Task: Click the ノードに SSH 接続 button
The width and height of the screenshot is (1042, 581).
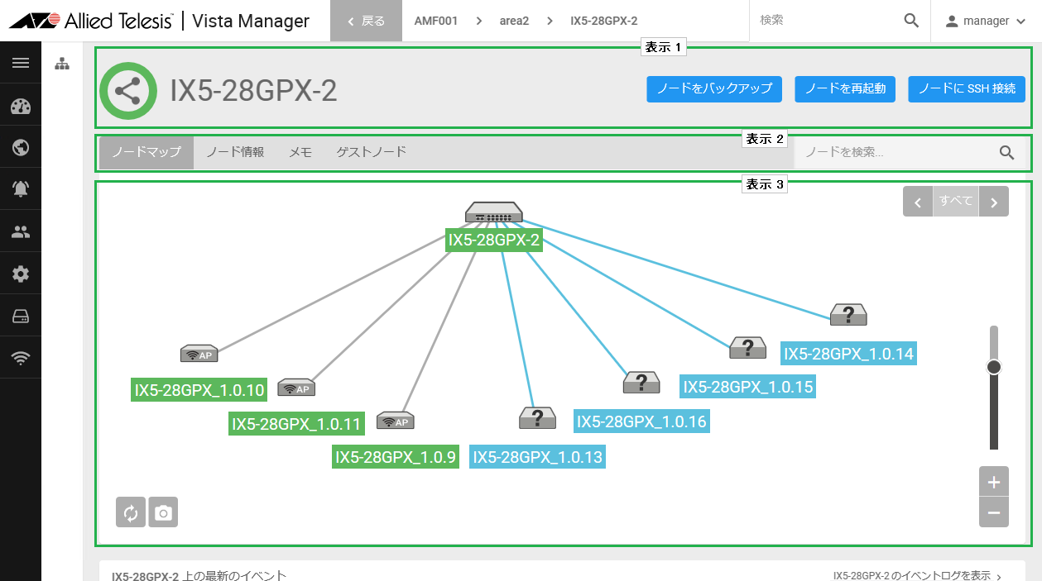Action: tap(967, 89)
